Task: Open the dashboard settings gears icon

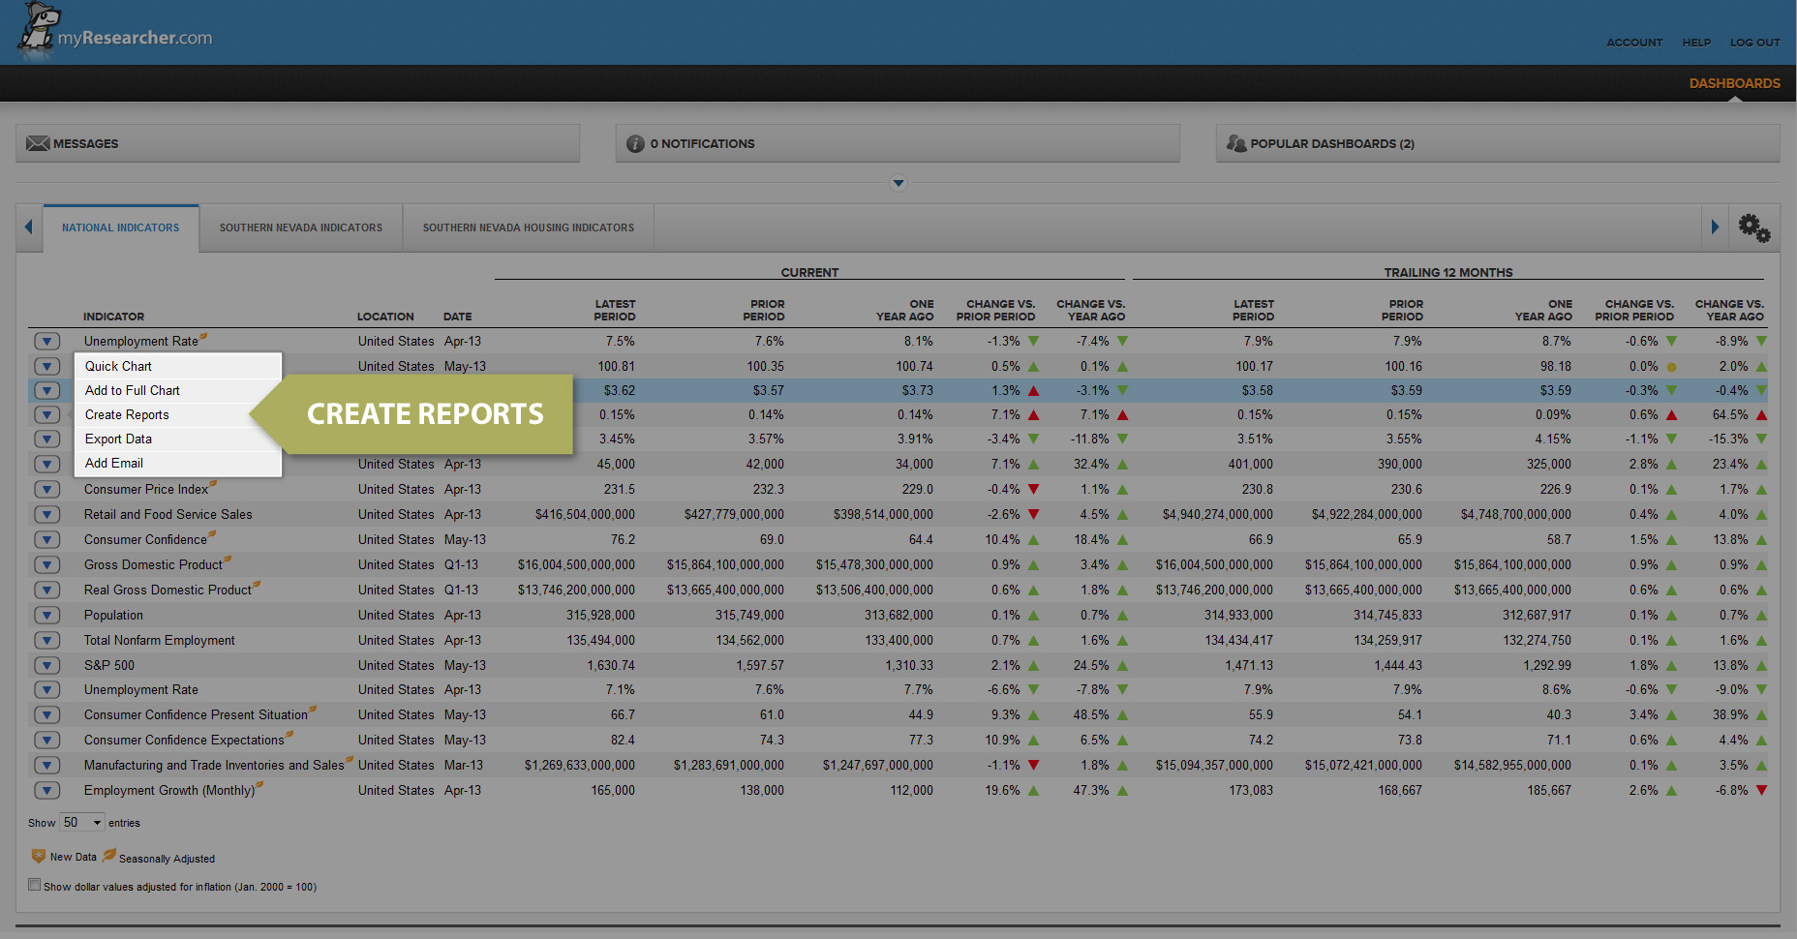Action: [x=1753, y=228]
